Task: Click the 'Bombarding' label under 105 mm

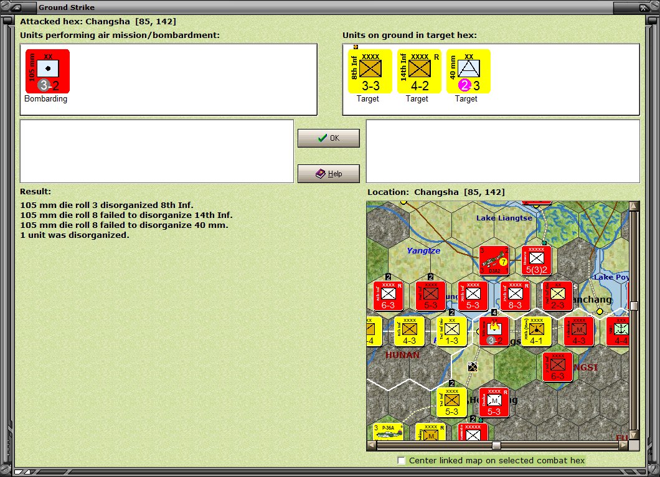Action: [46, 99]
